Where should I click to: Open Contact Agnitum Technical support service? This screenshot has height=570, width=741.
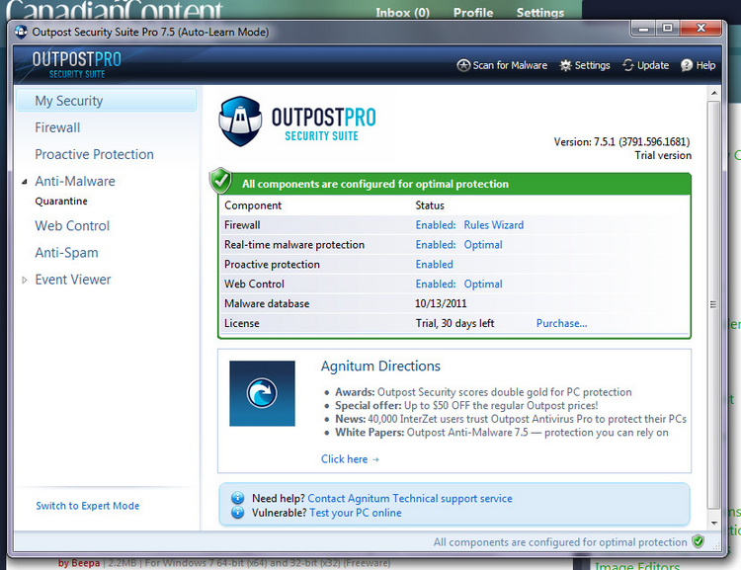click(x=410, y=498)
